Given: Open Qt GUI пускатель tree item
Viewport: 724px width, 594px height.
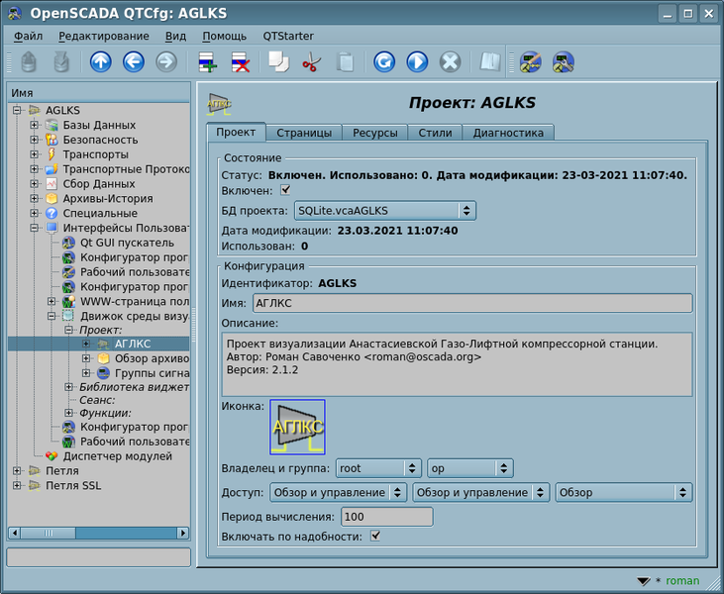Looking at the screenshot, I should [x=127, y=243].
